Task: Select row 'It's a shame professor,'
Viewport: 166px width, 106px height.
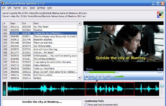Action: [x=40, y=59]
